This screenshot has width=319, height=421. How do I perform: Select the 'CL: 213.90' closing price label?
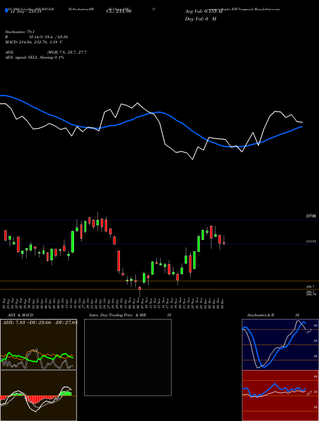point(119,11)
